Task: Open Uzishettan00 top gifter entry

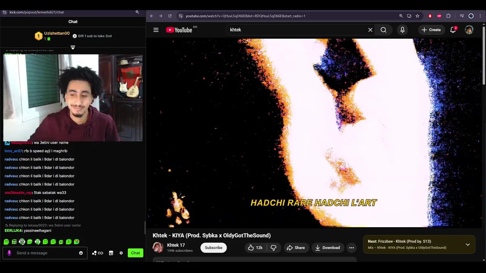Action: tap(52, 36)
